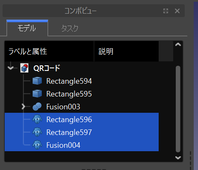Click the Fusion003 union icon
The image size is (198, 170).
37,107
